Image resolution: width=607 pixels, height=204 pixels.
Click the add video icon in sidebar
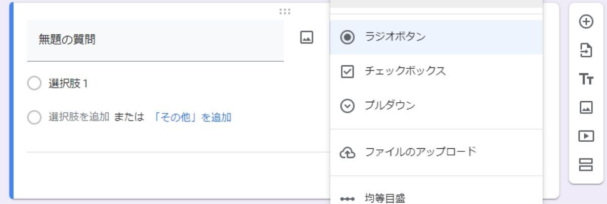(585, 136)
